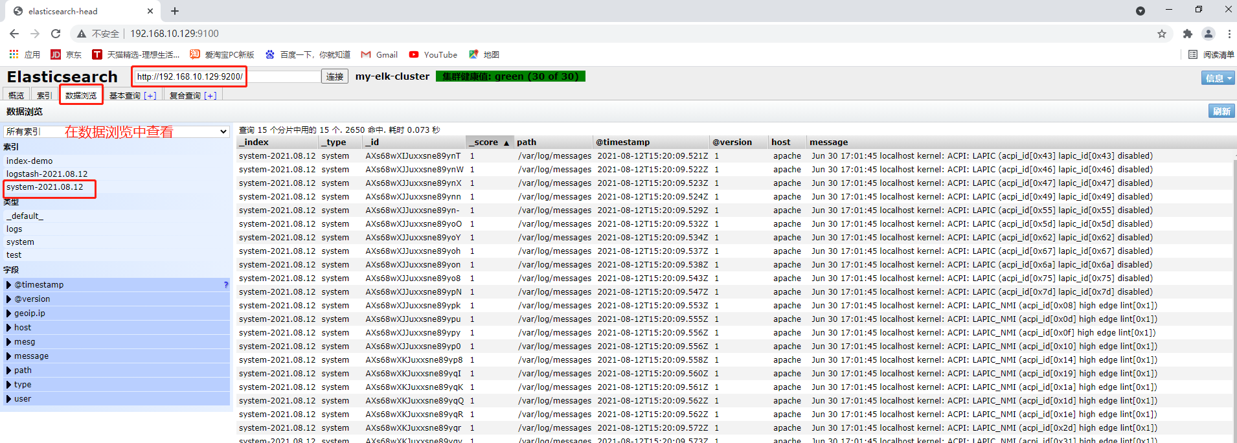Add new 复合查询 tab with plus

click(210, 95)
